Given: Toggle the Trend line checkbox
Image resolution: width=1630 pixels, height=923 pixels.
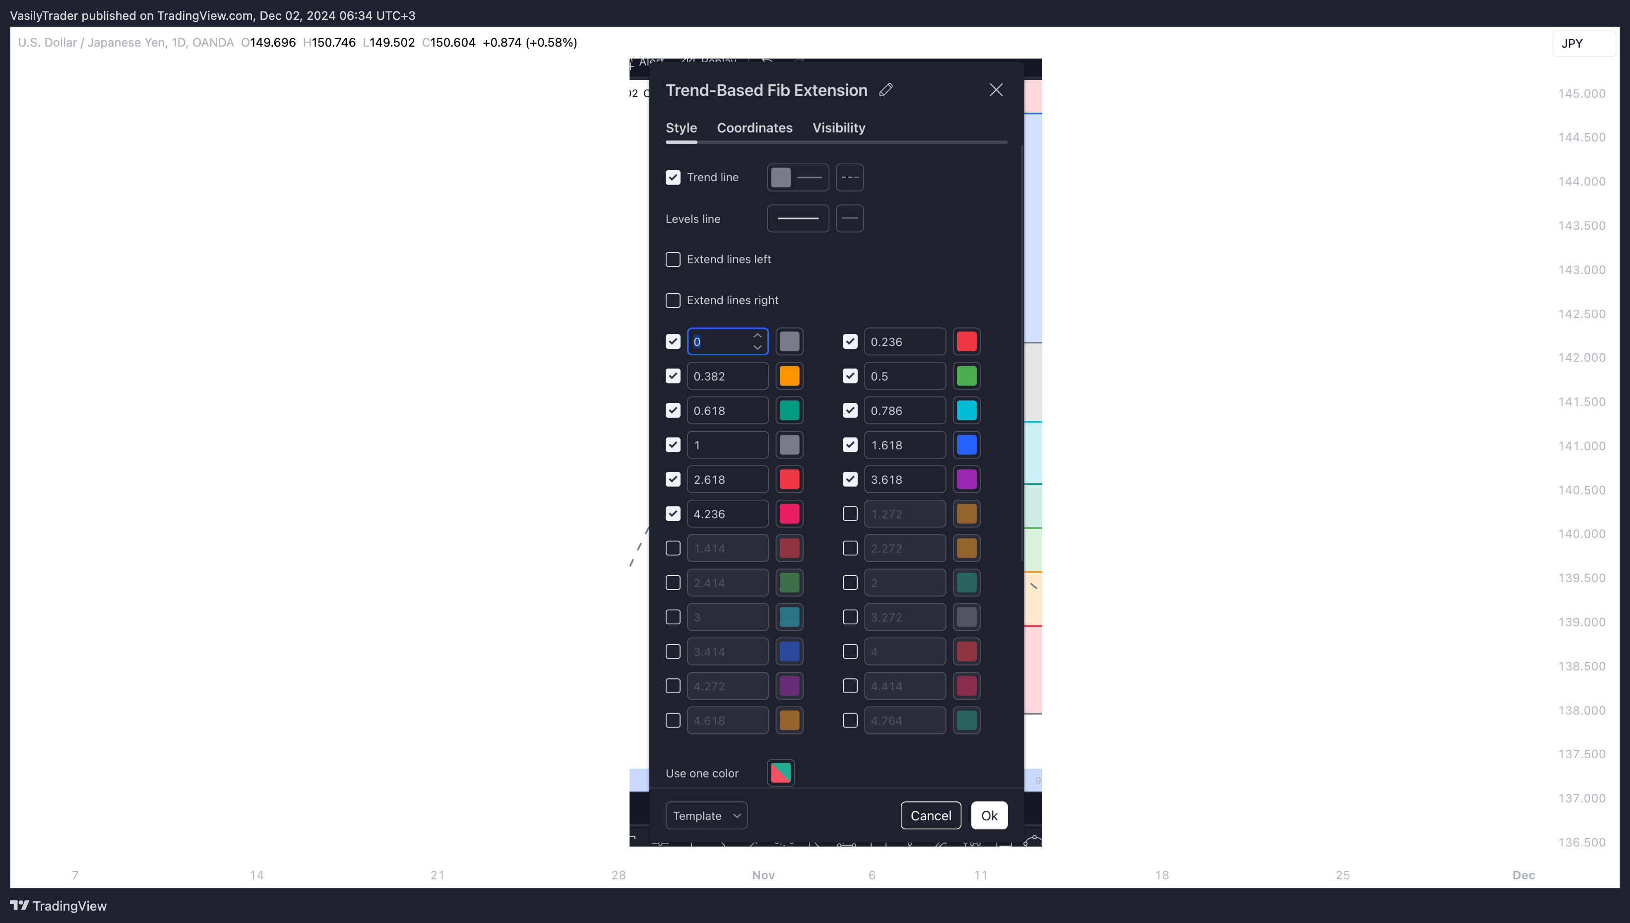Looking at the screenshot, I should point(673,178).
